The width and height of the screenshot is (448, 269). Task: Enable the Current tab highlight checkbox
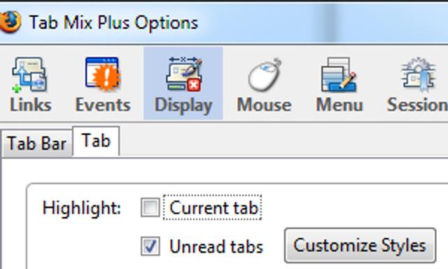click(150, 207)
